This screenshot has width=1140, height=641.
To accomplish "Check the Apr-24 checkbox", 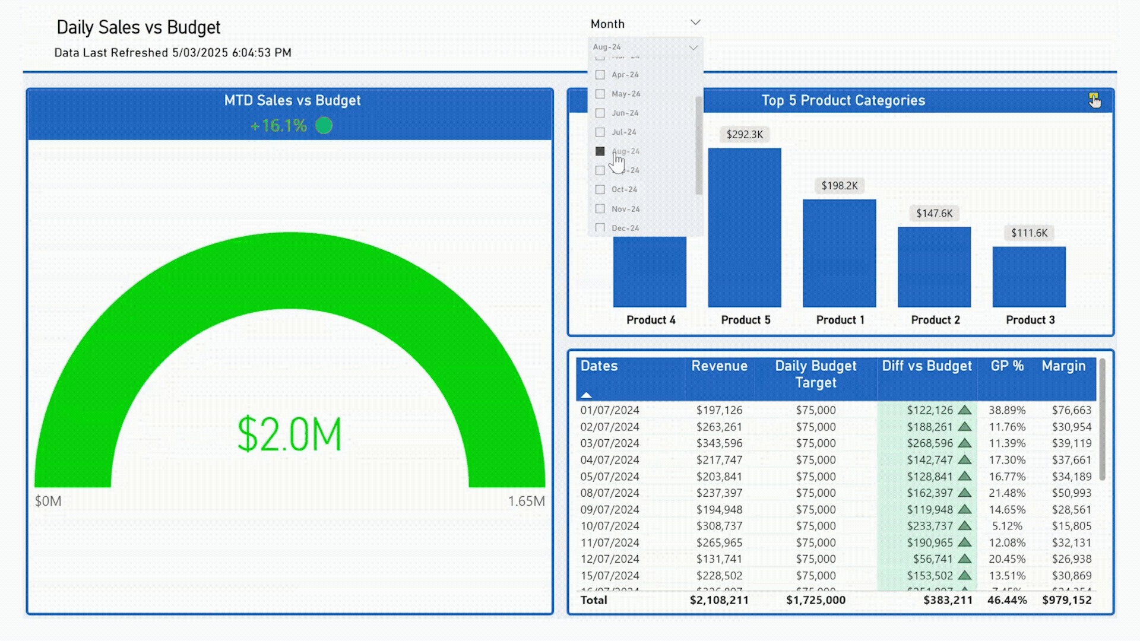I will [x=600, y=75].
